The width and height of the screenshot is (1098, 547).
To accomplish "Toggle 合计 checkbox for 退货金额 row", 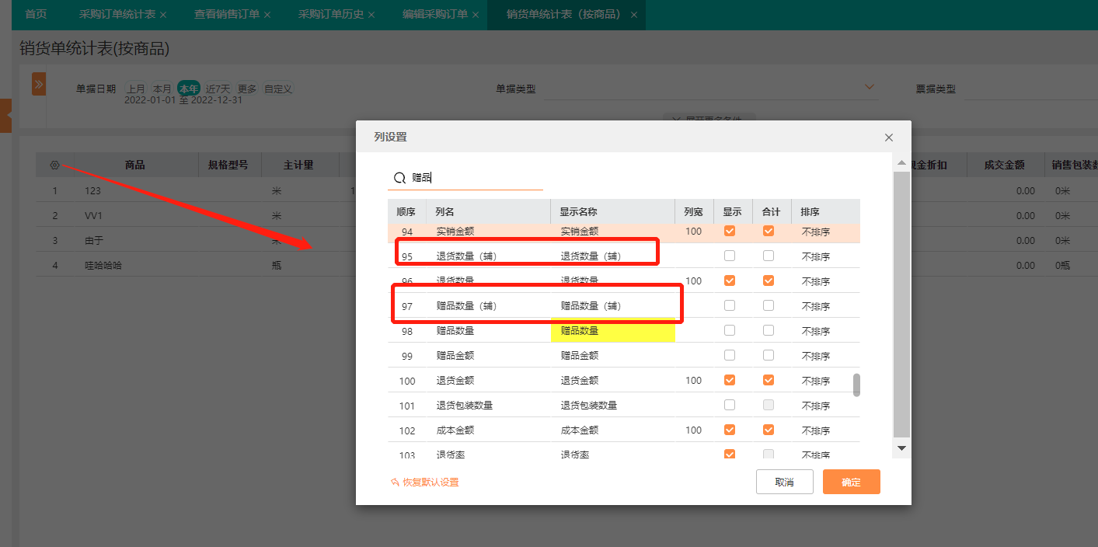I will [769, 380].
